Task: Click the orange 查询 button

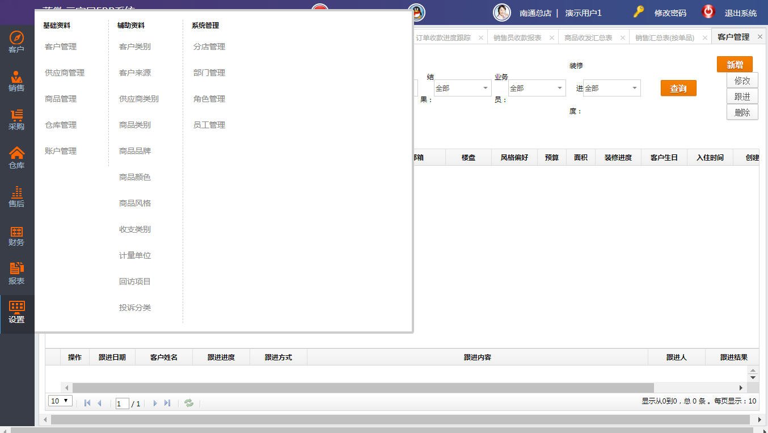Action: [x=678, y=89]
